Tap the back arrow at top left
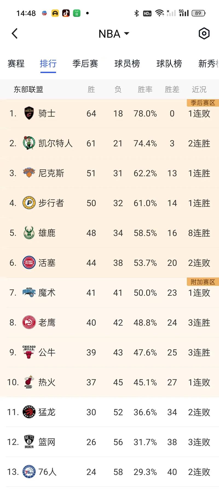The height and width of the screenshot is (490, 219). [x=14, y=33]
